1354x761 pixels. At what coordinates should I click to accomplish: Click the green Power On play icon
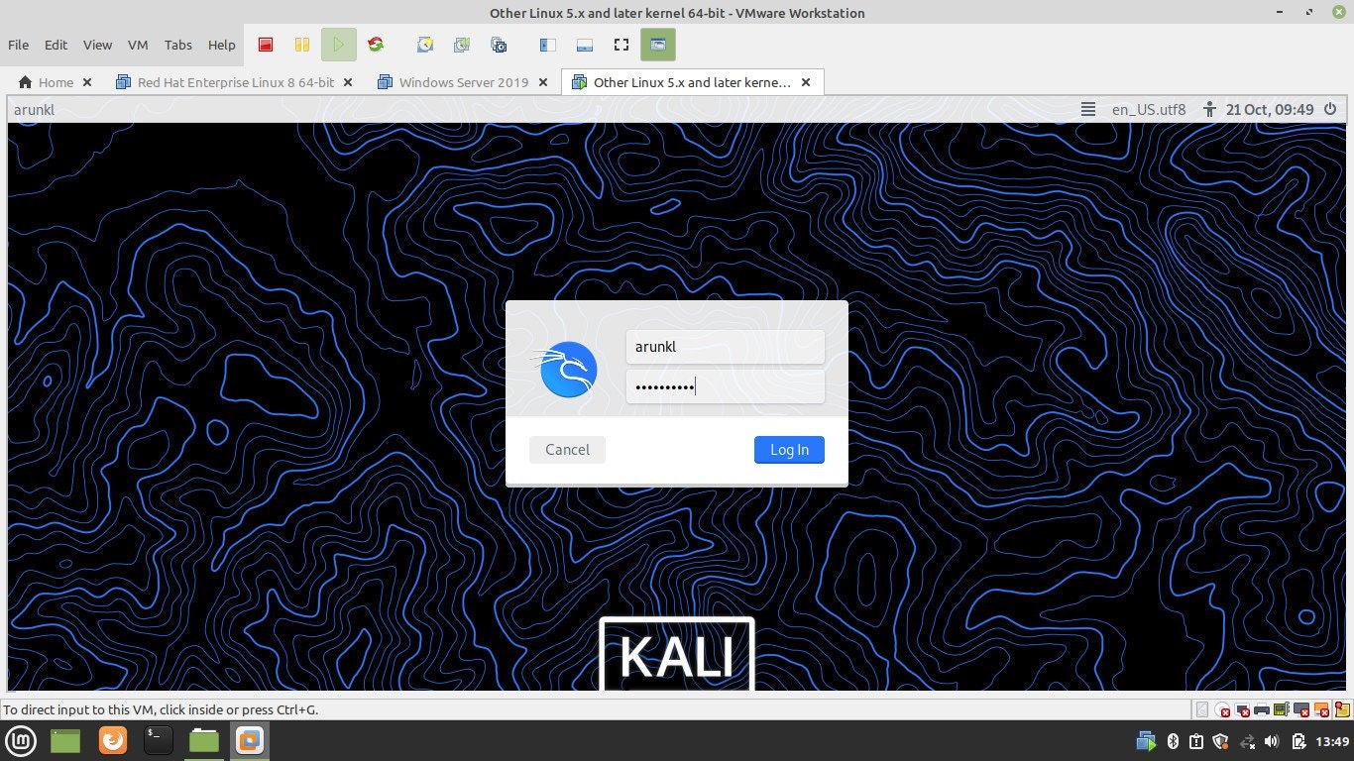click(339, 45)
